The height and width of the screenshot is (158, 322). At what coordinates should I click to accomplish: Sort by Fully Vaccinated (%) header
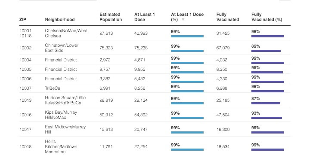pos(266,17)
